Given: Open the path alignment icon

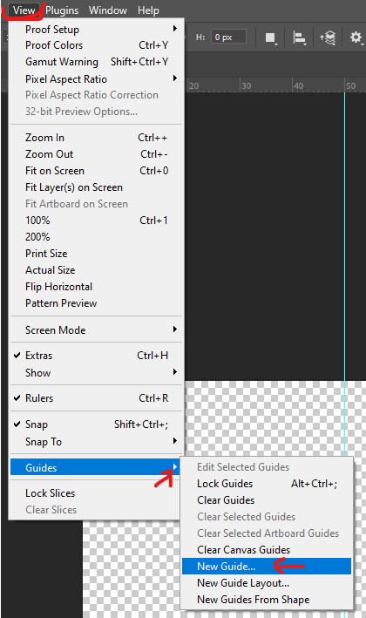Looking at the screenshot, I should [300, 37].
